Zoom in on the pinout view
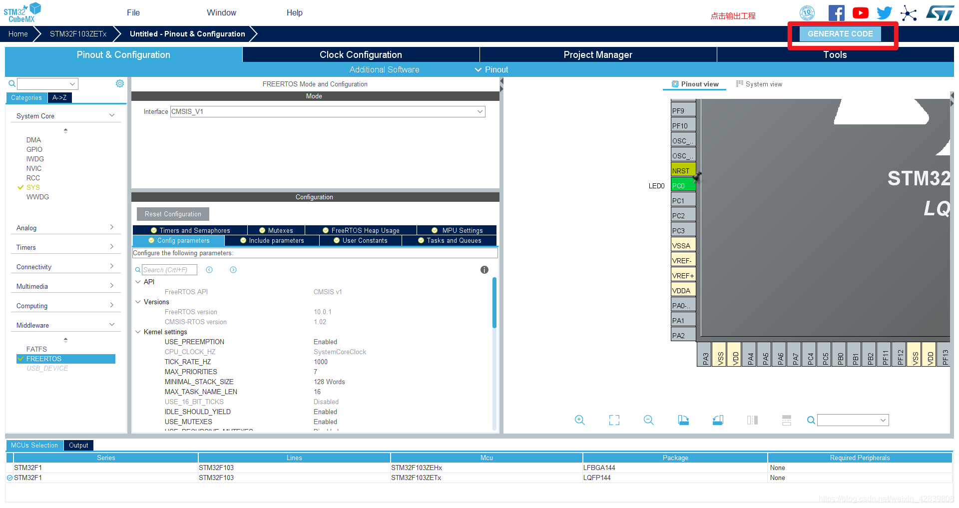This screenshot has width=959, height=508. tap(579, 420)
